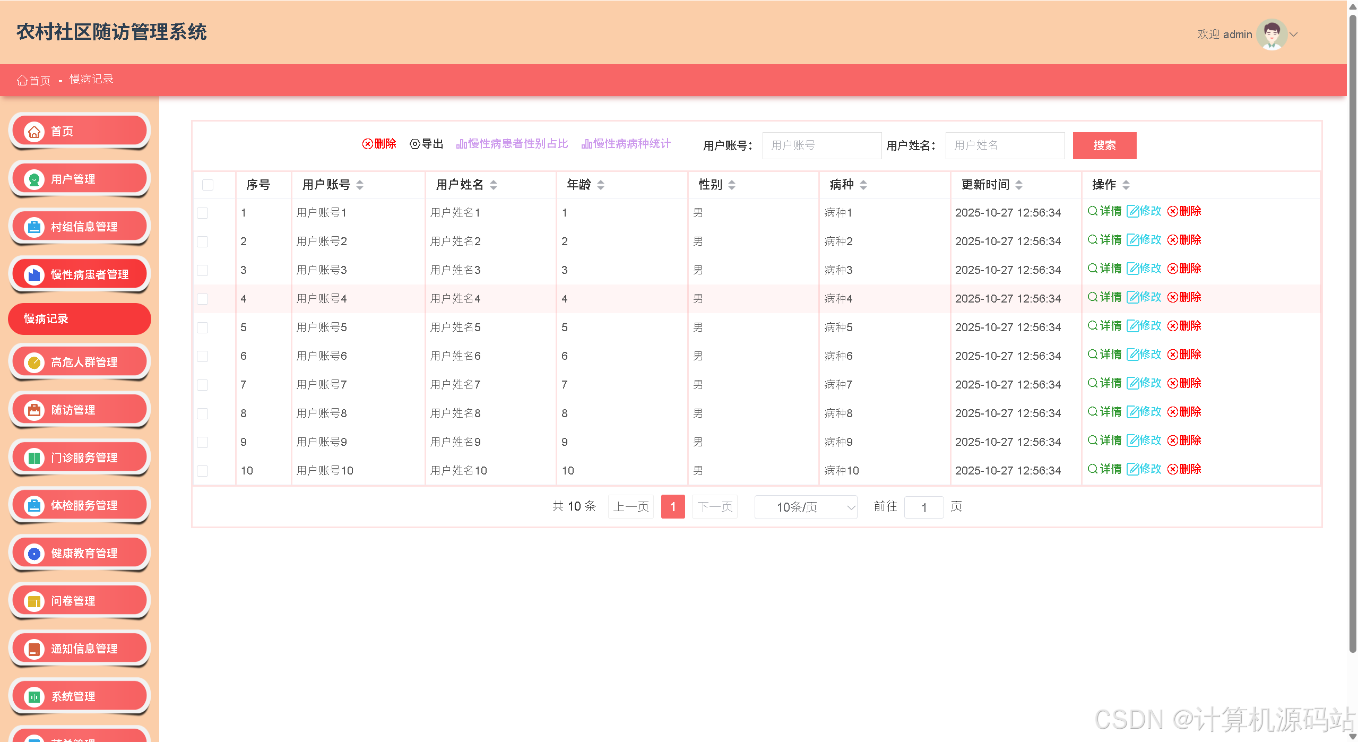The height and width of the screenshot is (742, 1358).
Task: View 详情 for row 用户账号1
Action: 1105,211
